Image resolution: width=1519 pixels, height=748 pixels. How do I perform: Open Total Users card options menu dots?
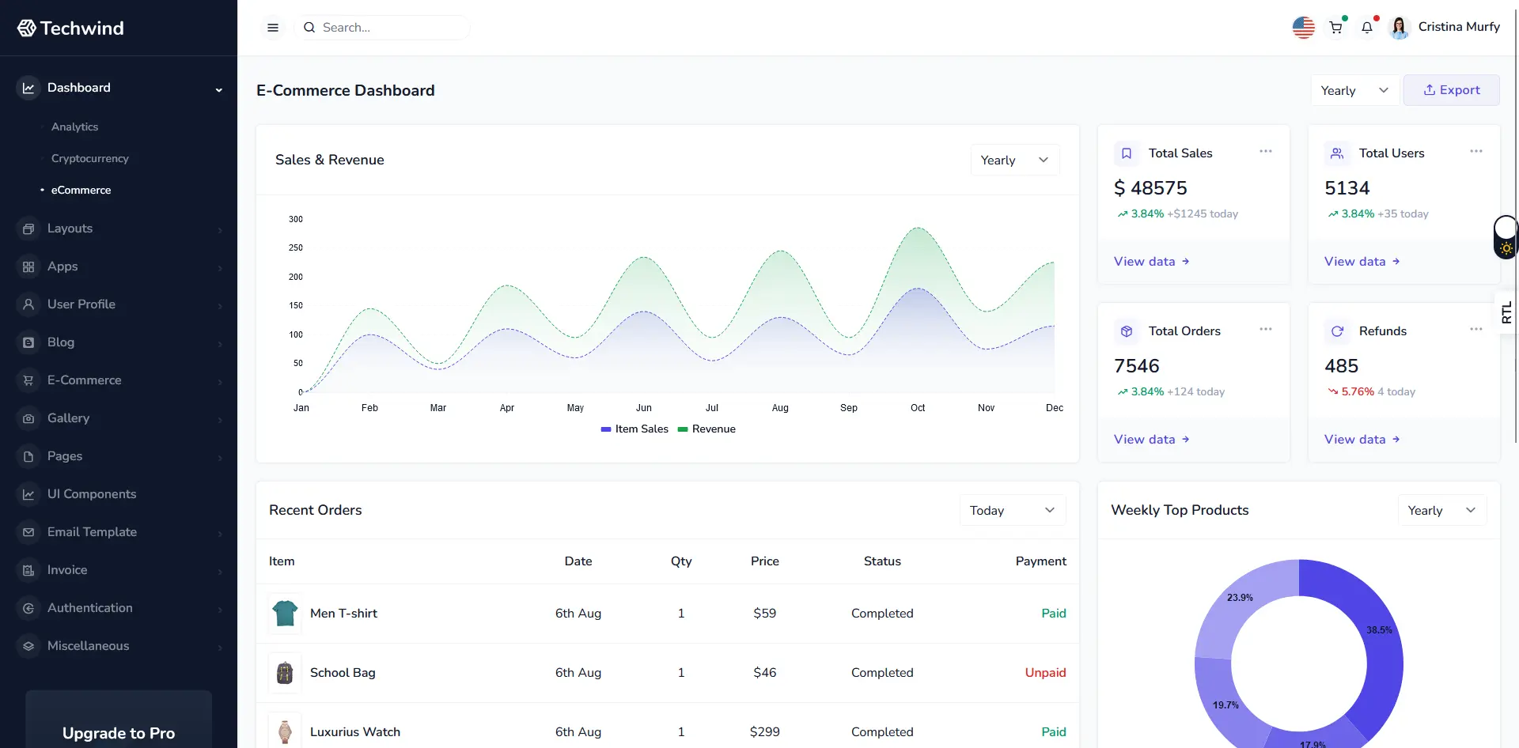click(1476, 151)
